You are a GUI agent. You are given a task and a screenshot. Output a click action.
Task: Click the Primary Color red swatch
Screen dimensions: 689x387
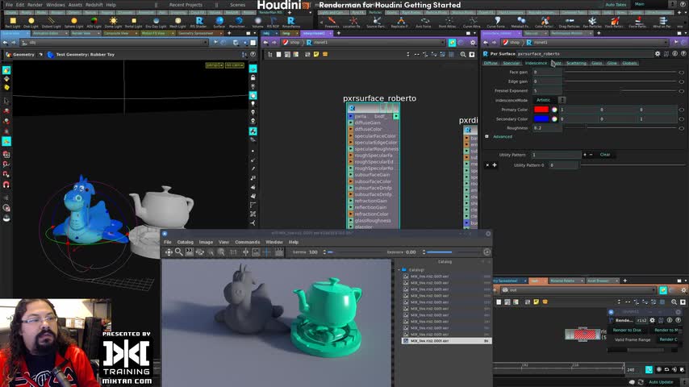tap(541, 110)
